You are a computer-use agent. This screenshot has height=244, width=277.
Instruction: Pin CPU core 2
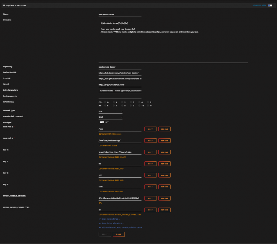click(x=122, y=102)
